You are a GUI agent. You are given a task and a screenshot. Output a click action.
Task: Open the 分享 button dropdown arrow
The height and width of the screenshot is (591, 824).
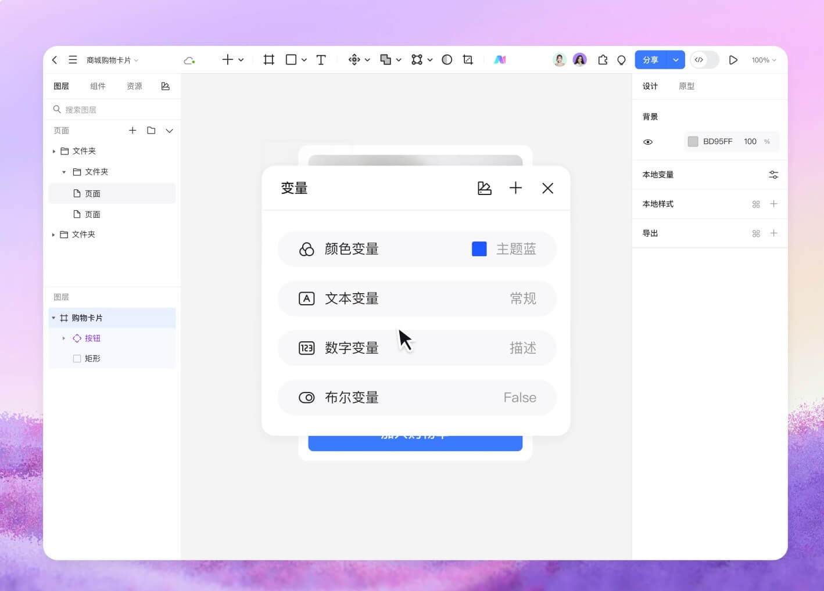(675, 60)
